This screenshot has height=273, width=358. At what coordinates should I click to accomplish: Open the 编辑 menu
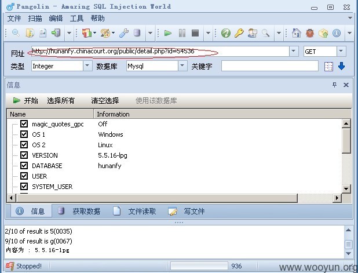pos(56,19)
